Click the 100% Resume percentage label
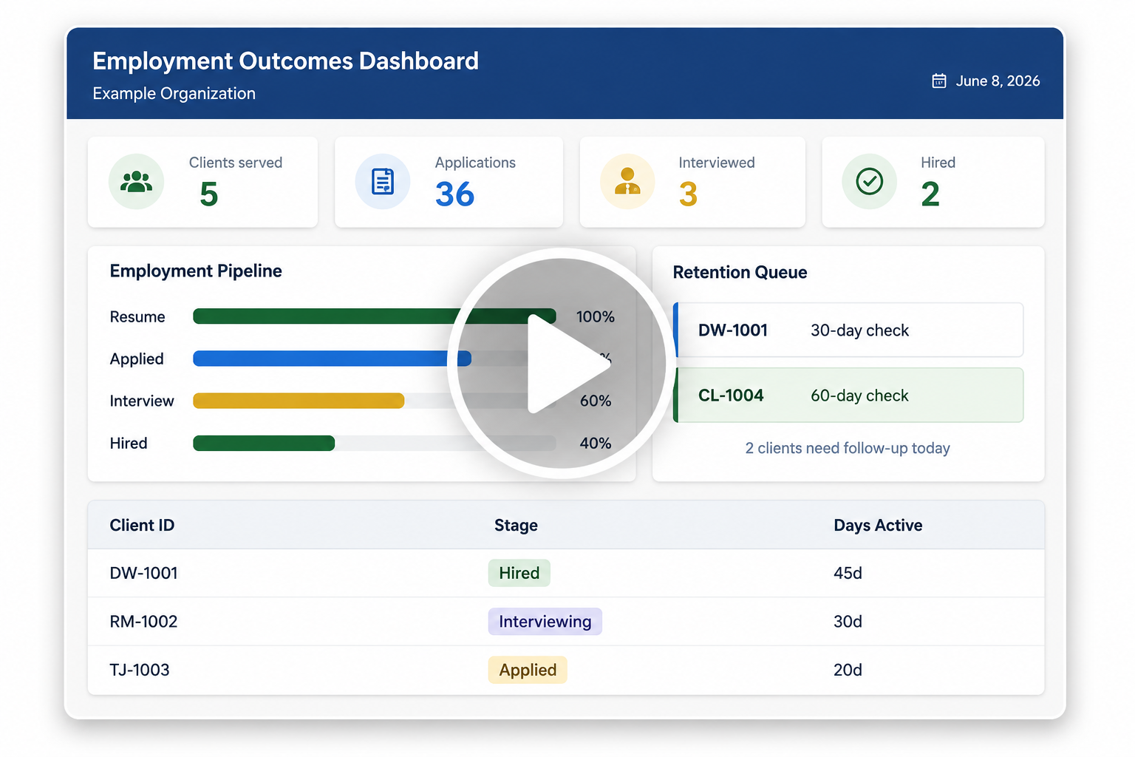Screen dimensions: 1135x757 tap(595, 316)
